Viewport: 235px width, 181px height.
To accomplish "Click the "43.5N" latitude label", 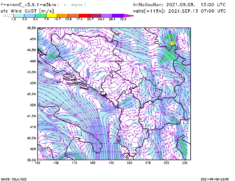I will pos(32,72).
